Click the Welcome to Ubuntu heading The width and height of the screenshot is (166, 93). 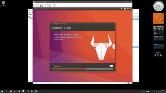pyautogui.click(x=62, y=28)
